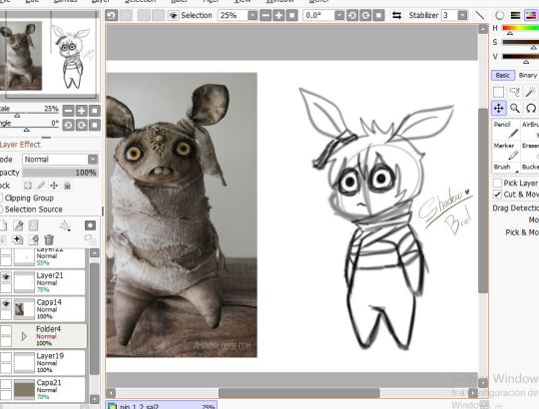Select the Zoom magnifier tool
This screenshot has width=539, height=409.
point(515,108)
